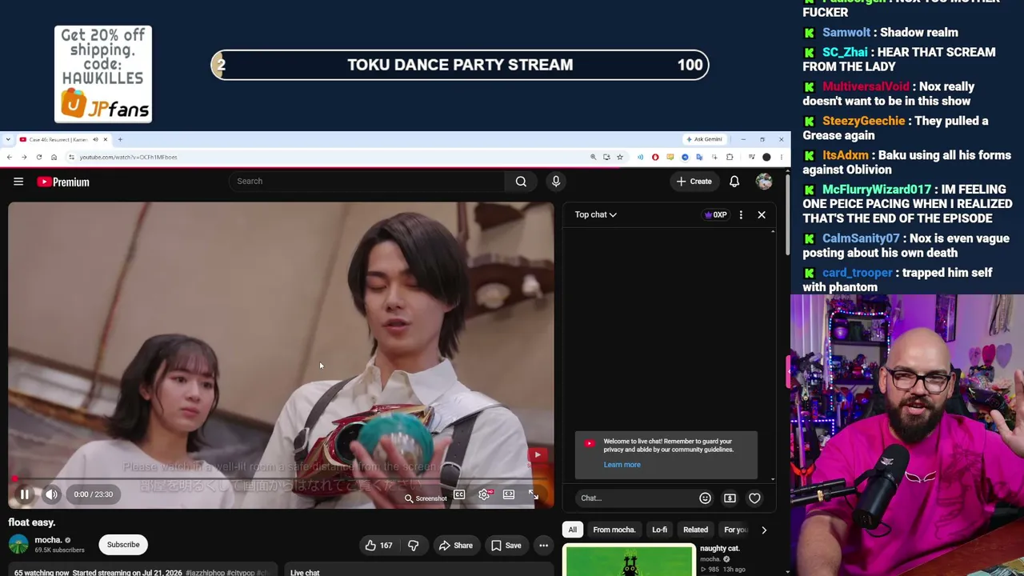
Task: Focus the Chat message input
Action: (x=636, y=498)
